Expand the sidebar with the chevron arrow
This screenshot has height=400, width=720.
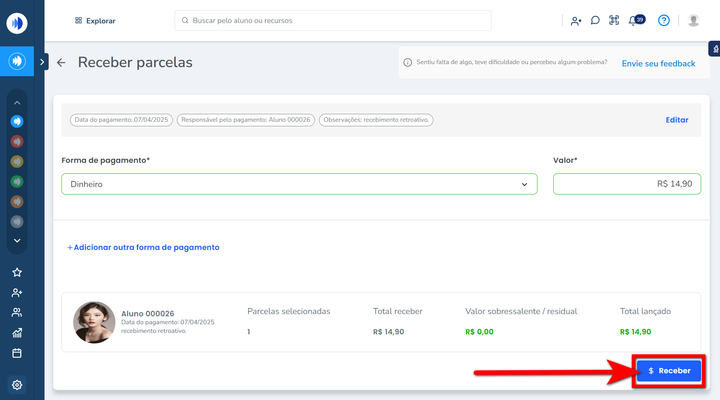coord(42,62)
